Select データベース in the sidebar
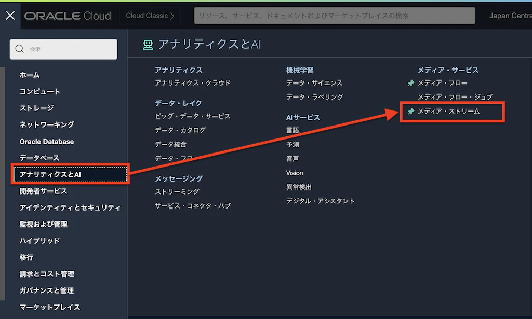This screenshot has width=532, height=319. (x=39, y=158)
